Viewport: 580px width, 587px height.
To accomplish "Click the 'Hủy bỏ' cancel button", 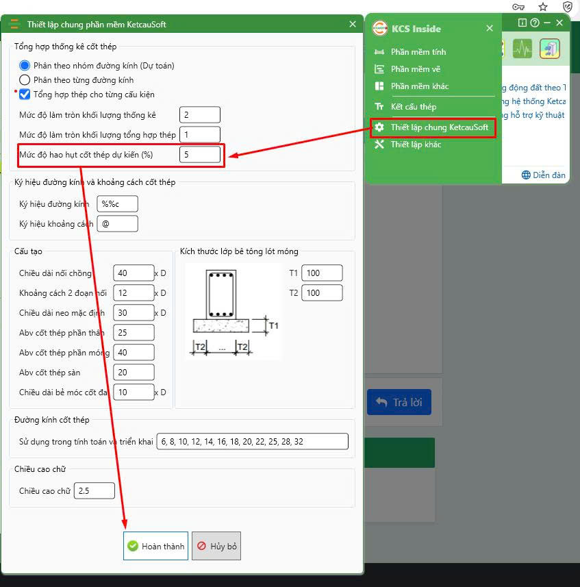I will (216, 546).
